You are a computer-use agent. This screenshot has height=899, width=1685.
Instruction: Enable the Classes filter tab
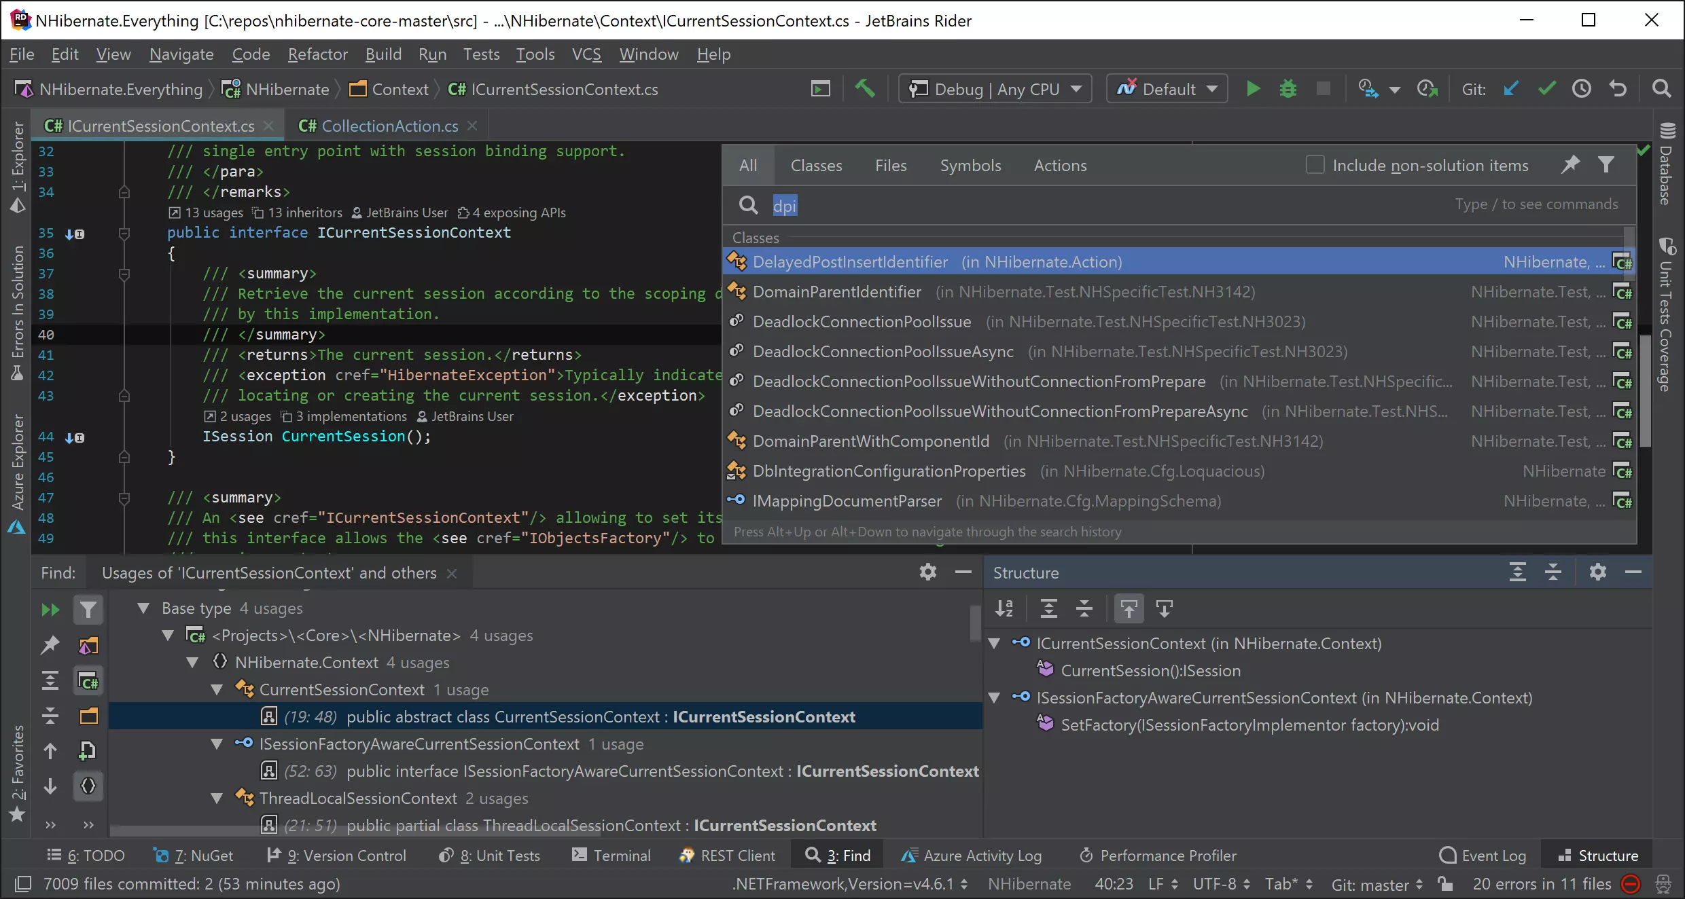[816, 165]
